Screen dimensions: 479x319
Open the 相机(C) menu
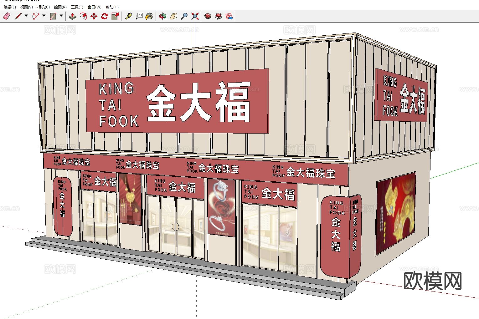(43, 7)
